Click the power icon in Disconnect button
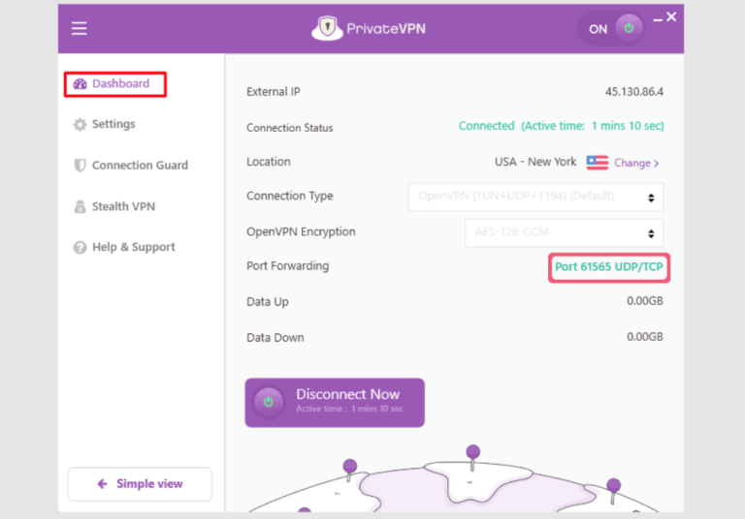 point(269,402)
